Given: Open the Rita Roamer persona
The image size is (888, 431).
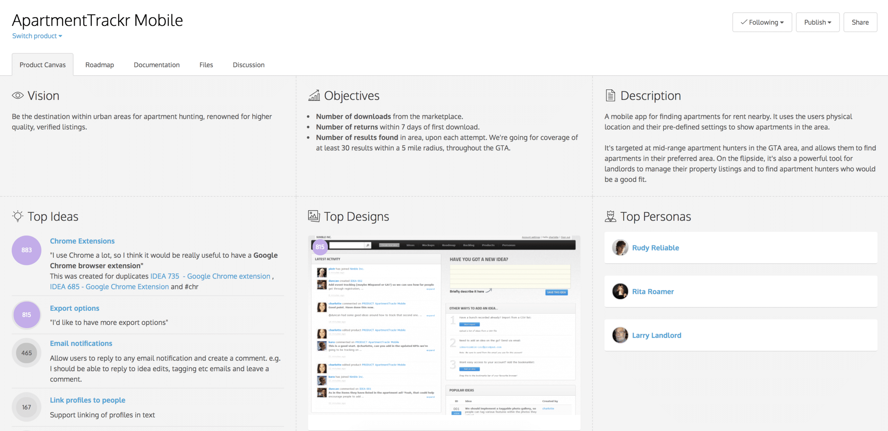Looking at the screenshot, I should (653, 291).
